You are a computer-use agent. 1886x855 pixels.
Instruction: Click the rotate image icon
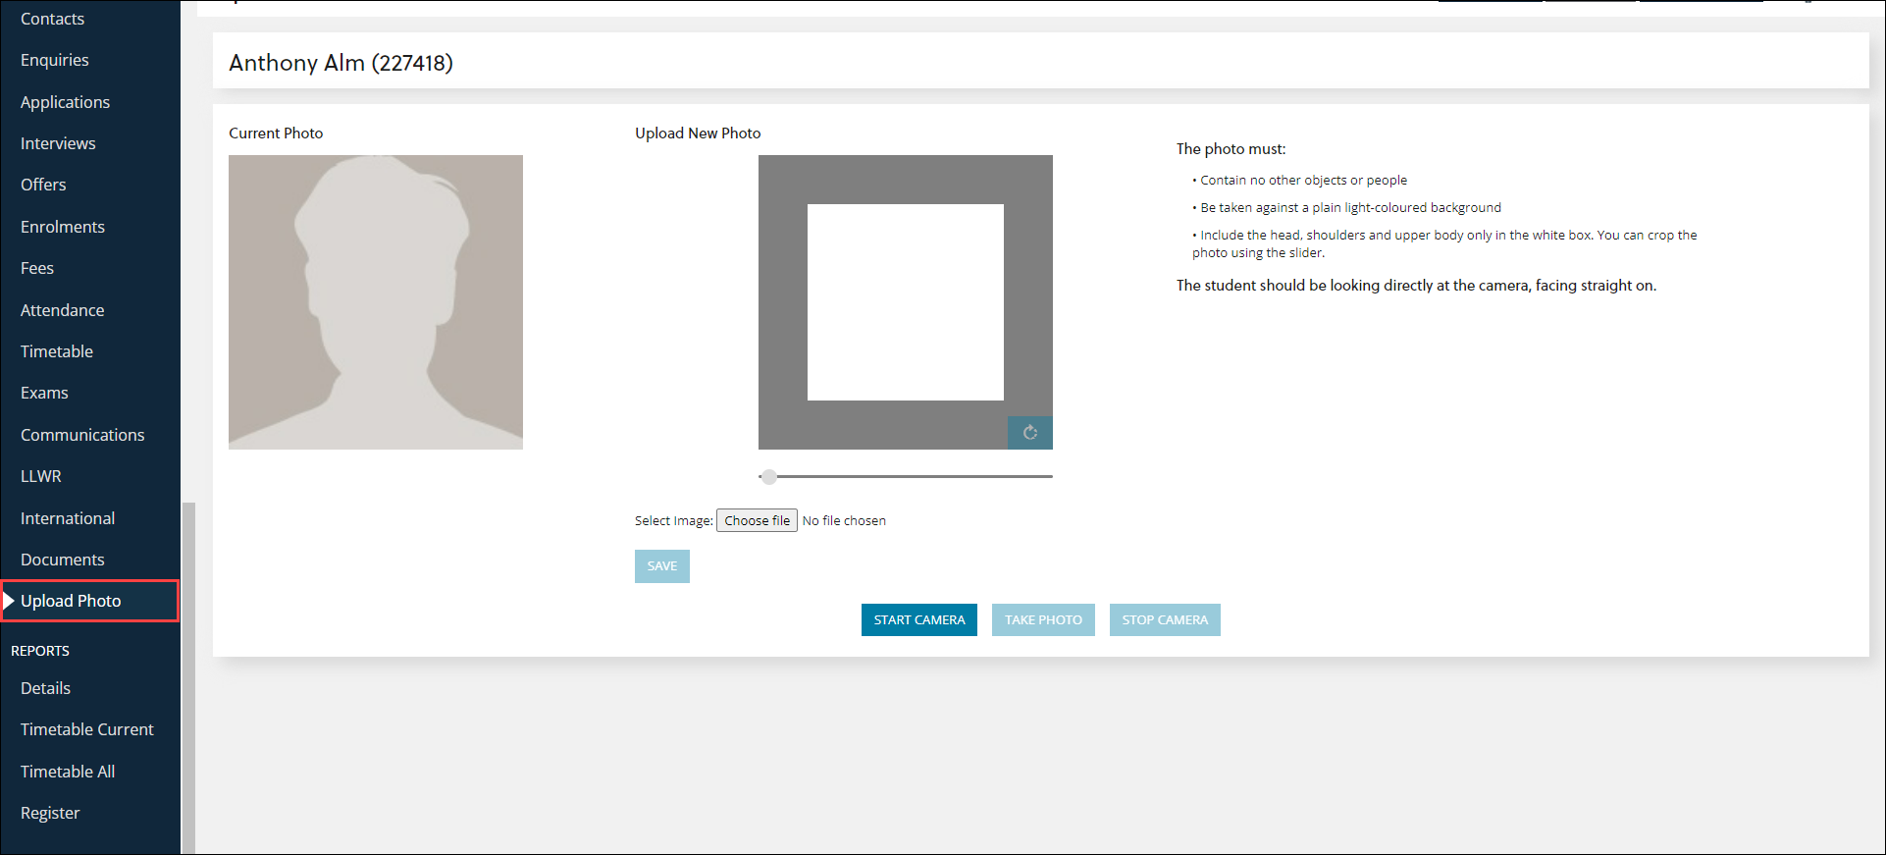click(x=1029, y=433)
